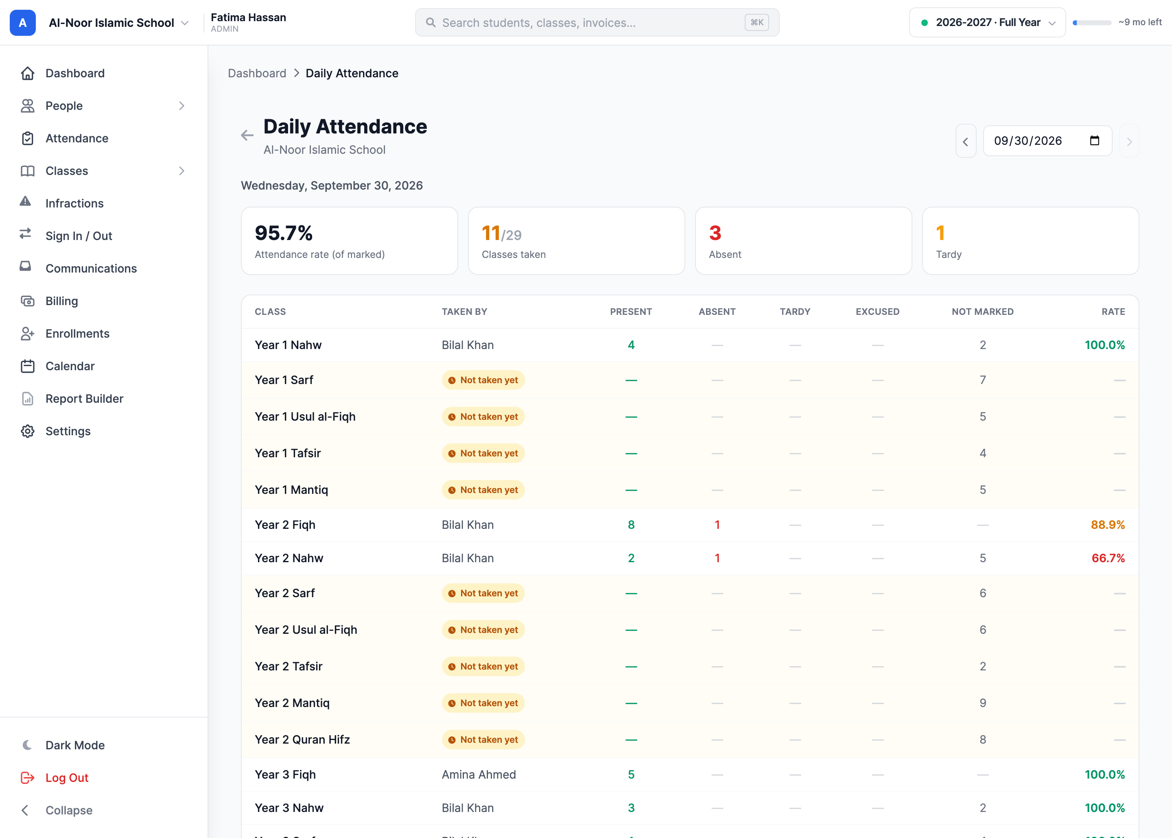1172x838 pixels.
Task: Click the 66.7% rate for Year 2 Nahw
Action: 1108,558
